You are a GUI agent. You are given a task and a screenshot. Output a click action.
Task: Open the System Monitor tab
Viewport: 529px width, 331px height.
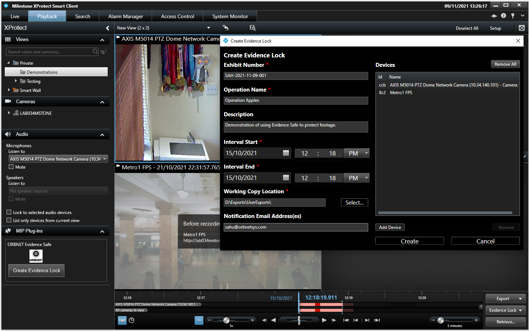[230, 16]
